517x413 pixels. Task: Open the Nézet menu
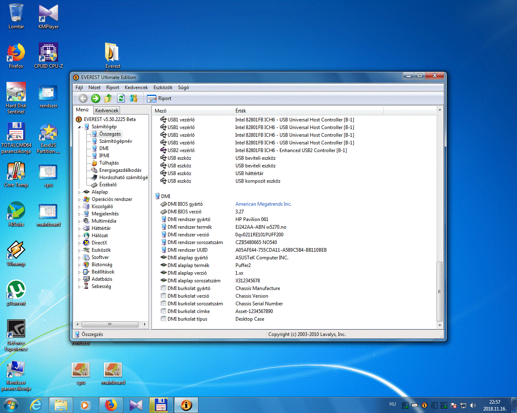tap(95, 88)
